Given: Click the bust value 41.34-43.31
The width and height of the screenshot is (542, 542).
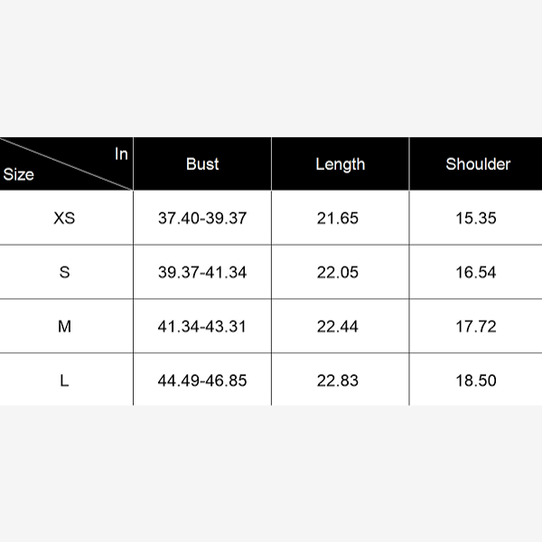Looking at the screenshot, I should point(202,326).
